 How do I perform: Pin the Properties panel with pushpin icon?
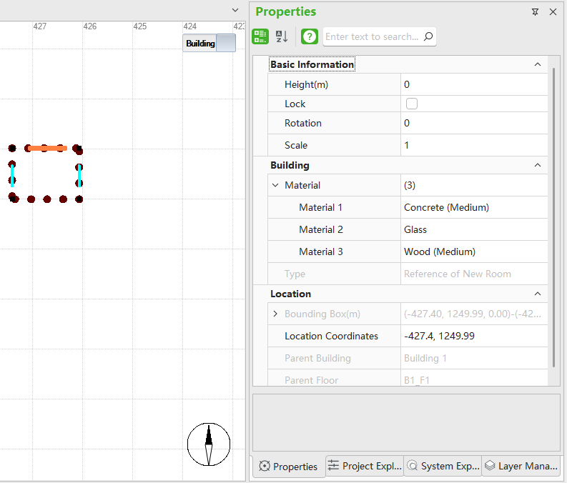pos(535,12)
